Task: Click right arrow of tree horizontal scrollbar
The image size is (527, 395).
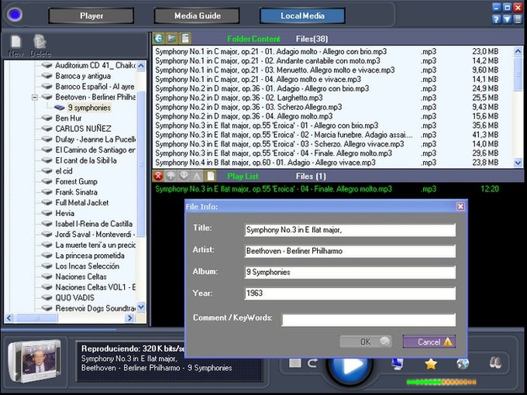Action: tap(129, 318)
